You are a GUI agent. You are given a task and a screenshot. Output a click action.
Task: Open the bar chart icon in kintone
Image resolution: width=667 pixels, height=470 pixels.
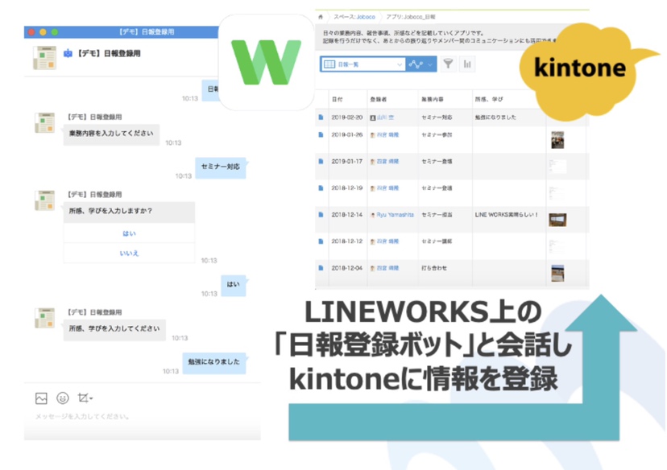pos(467,64)
